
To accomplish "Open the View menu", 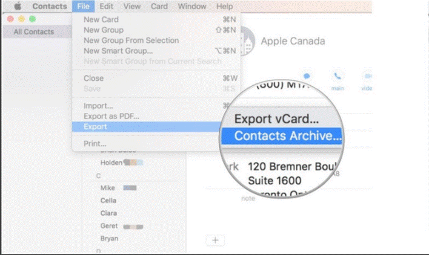I will tap(132, 6).
